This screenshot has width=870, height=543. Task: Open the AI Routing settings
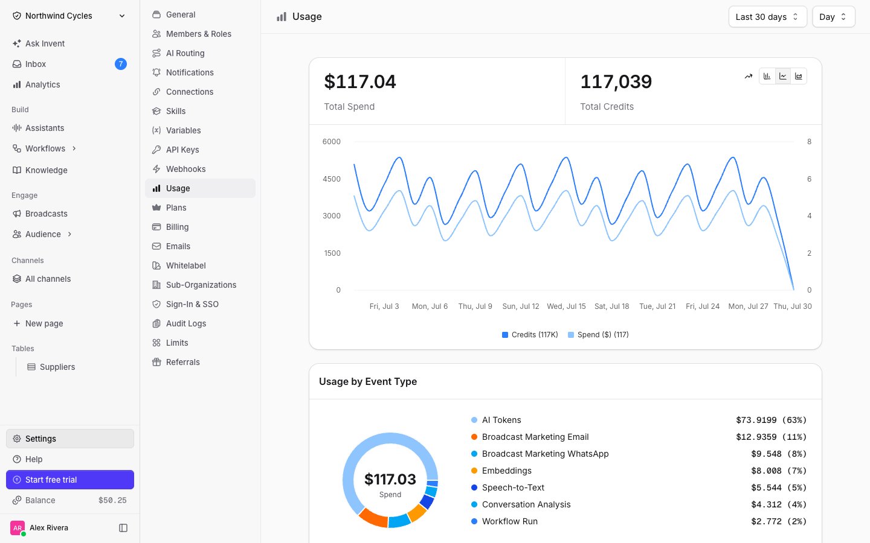pyautogui.click(x=200, y=53)
